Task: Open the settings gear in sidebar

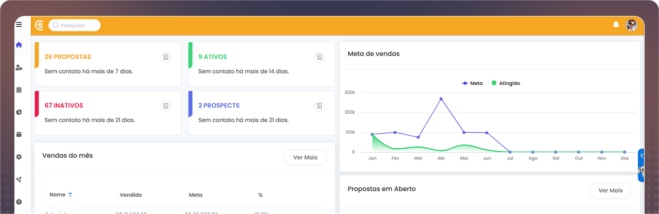Action: [x=19, y=157]
